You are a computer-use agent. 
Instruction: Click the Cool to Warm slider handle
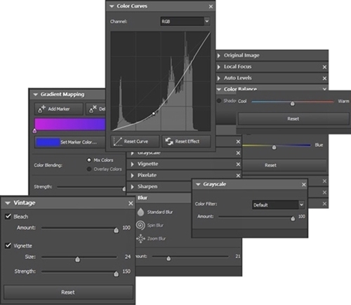[x=292, y=103]
